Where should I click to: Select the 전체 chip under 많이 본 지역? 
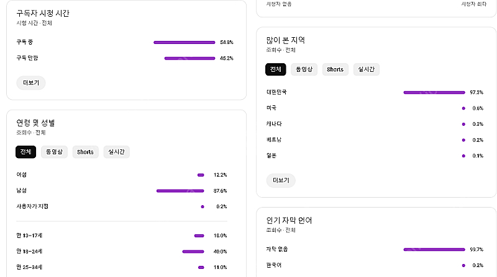tap(275, 69)
